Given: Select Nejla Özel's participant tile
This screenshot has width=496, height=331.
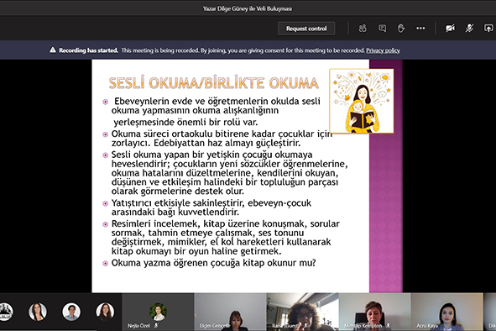Looking at the screenshot, I should point(158,312).
